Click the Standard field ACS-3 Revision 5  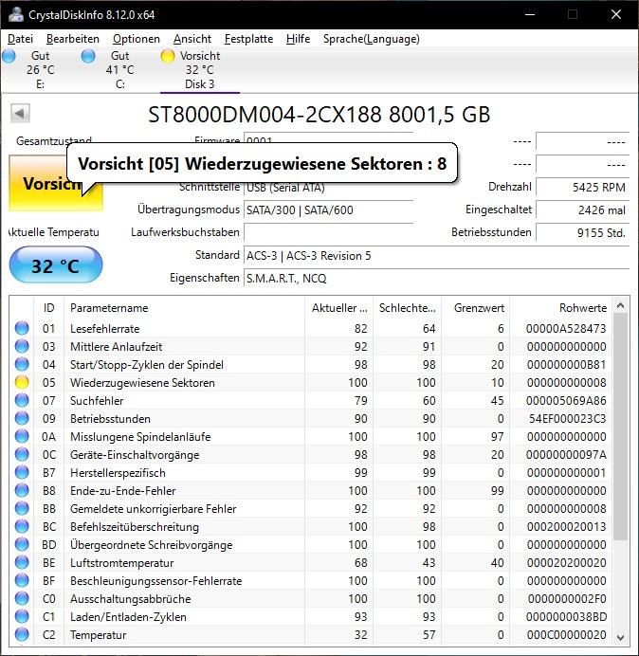pyautogui.click(x=437, y=255)
